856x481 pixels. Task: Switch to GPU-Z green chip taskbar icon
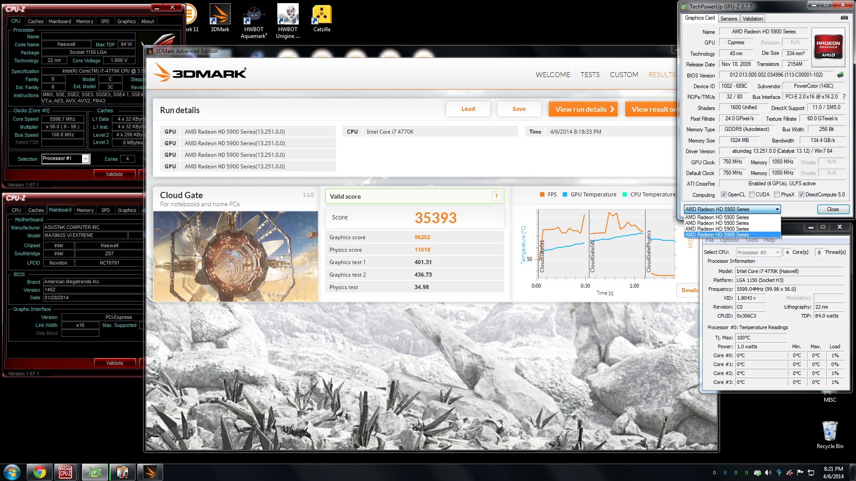click(95, 472)
